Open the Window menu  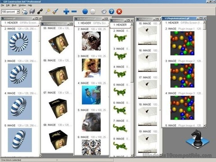[x=22, y=5]
